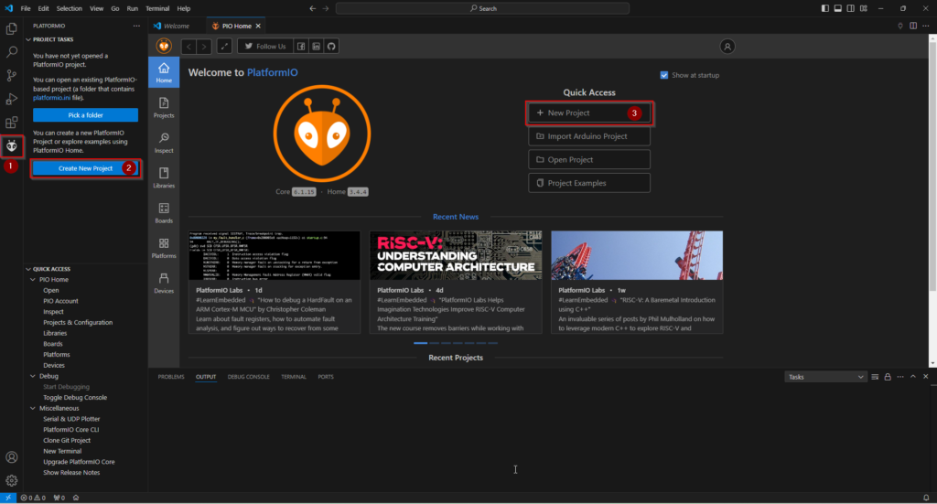Switch to the Terminal panel tab
The width and height of the screenshot is (937, 504).
coord(294,377)
